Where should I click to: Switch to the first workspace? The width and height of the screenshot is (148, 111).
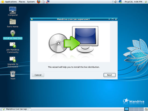coord(126,109)
